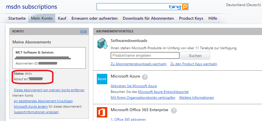Open help bubble next to Office 365 Enterprise

tap(174, 110)
